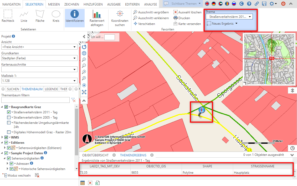
Task: Activate the Identifizieren tool
Action: tap(75, 16)
